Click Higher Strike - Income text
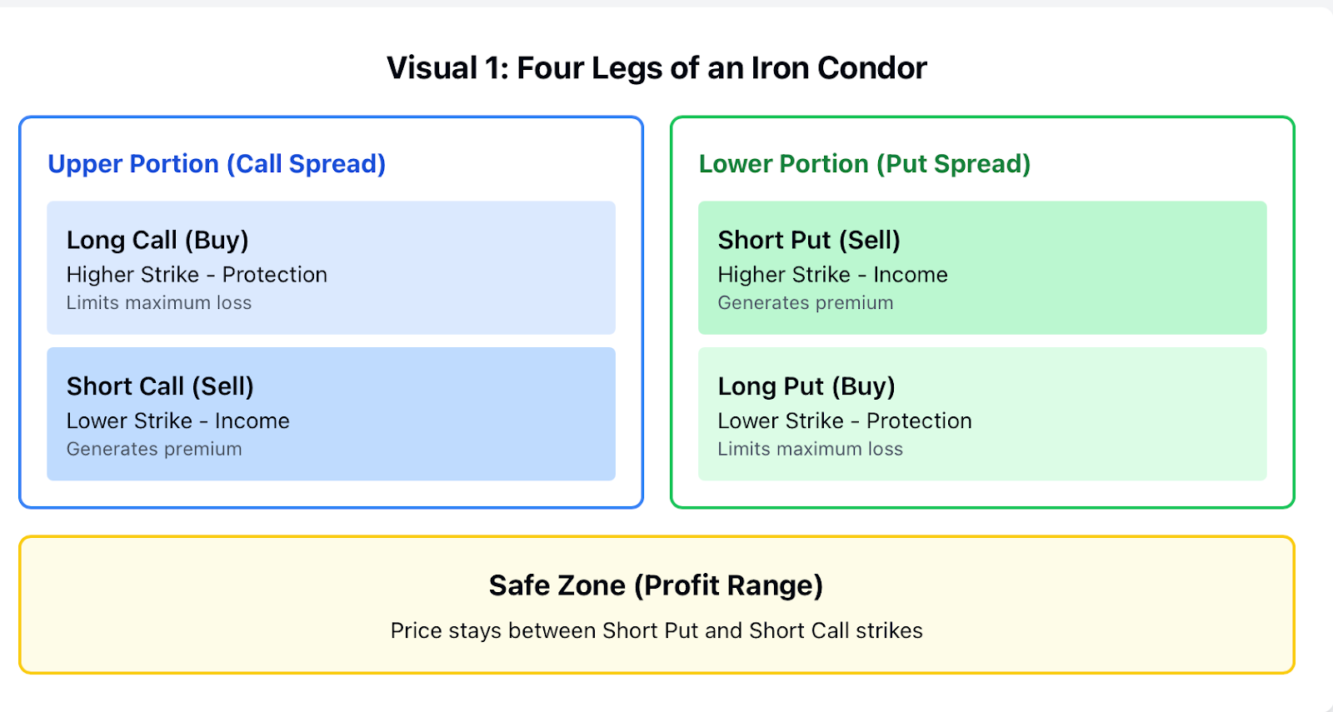Screen dimensions: 1333x712 coord(833,275)
